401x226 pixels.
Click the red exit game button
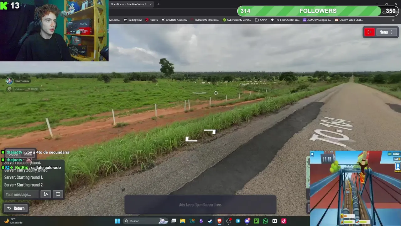click(370, 32)
